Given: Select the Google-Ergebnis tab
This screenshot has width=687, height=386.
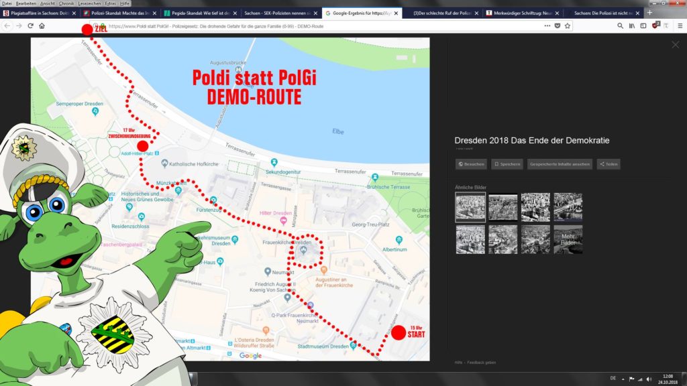Looking at the screenshot, I should [x=362, y=13].
